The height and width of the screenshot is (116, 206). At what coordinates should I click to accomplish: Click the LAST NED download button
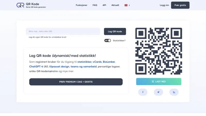pyautogui.click(x=159, y=81)
